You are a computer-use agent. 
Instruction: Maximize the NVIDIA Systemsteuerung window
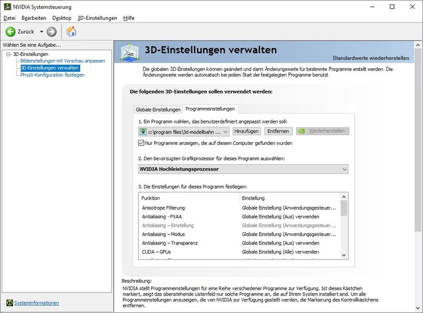click(x=392, y=7)
